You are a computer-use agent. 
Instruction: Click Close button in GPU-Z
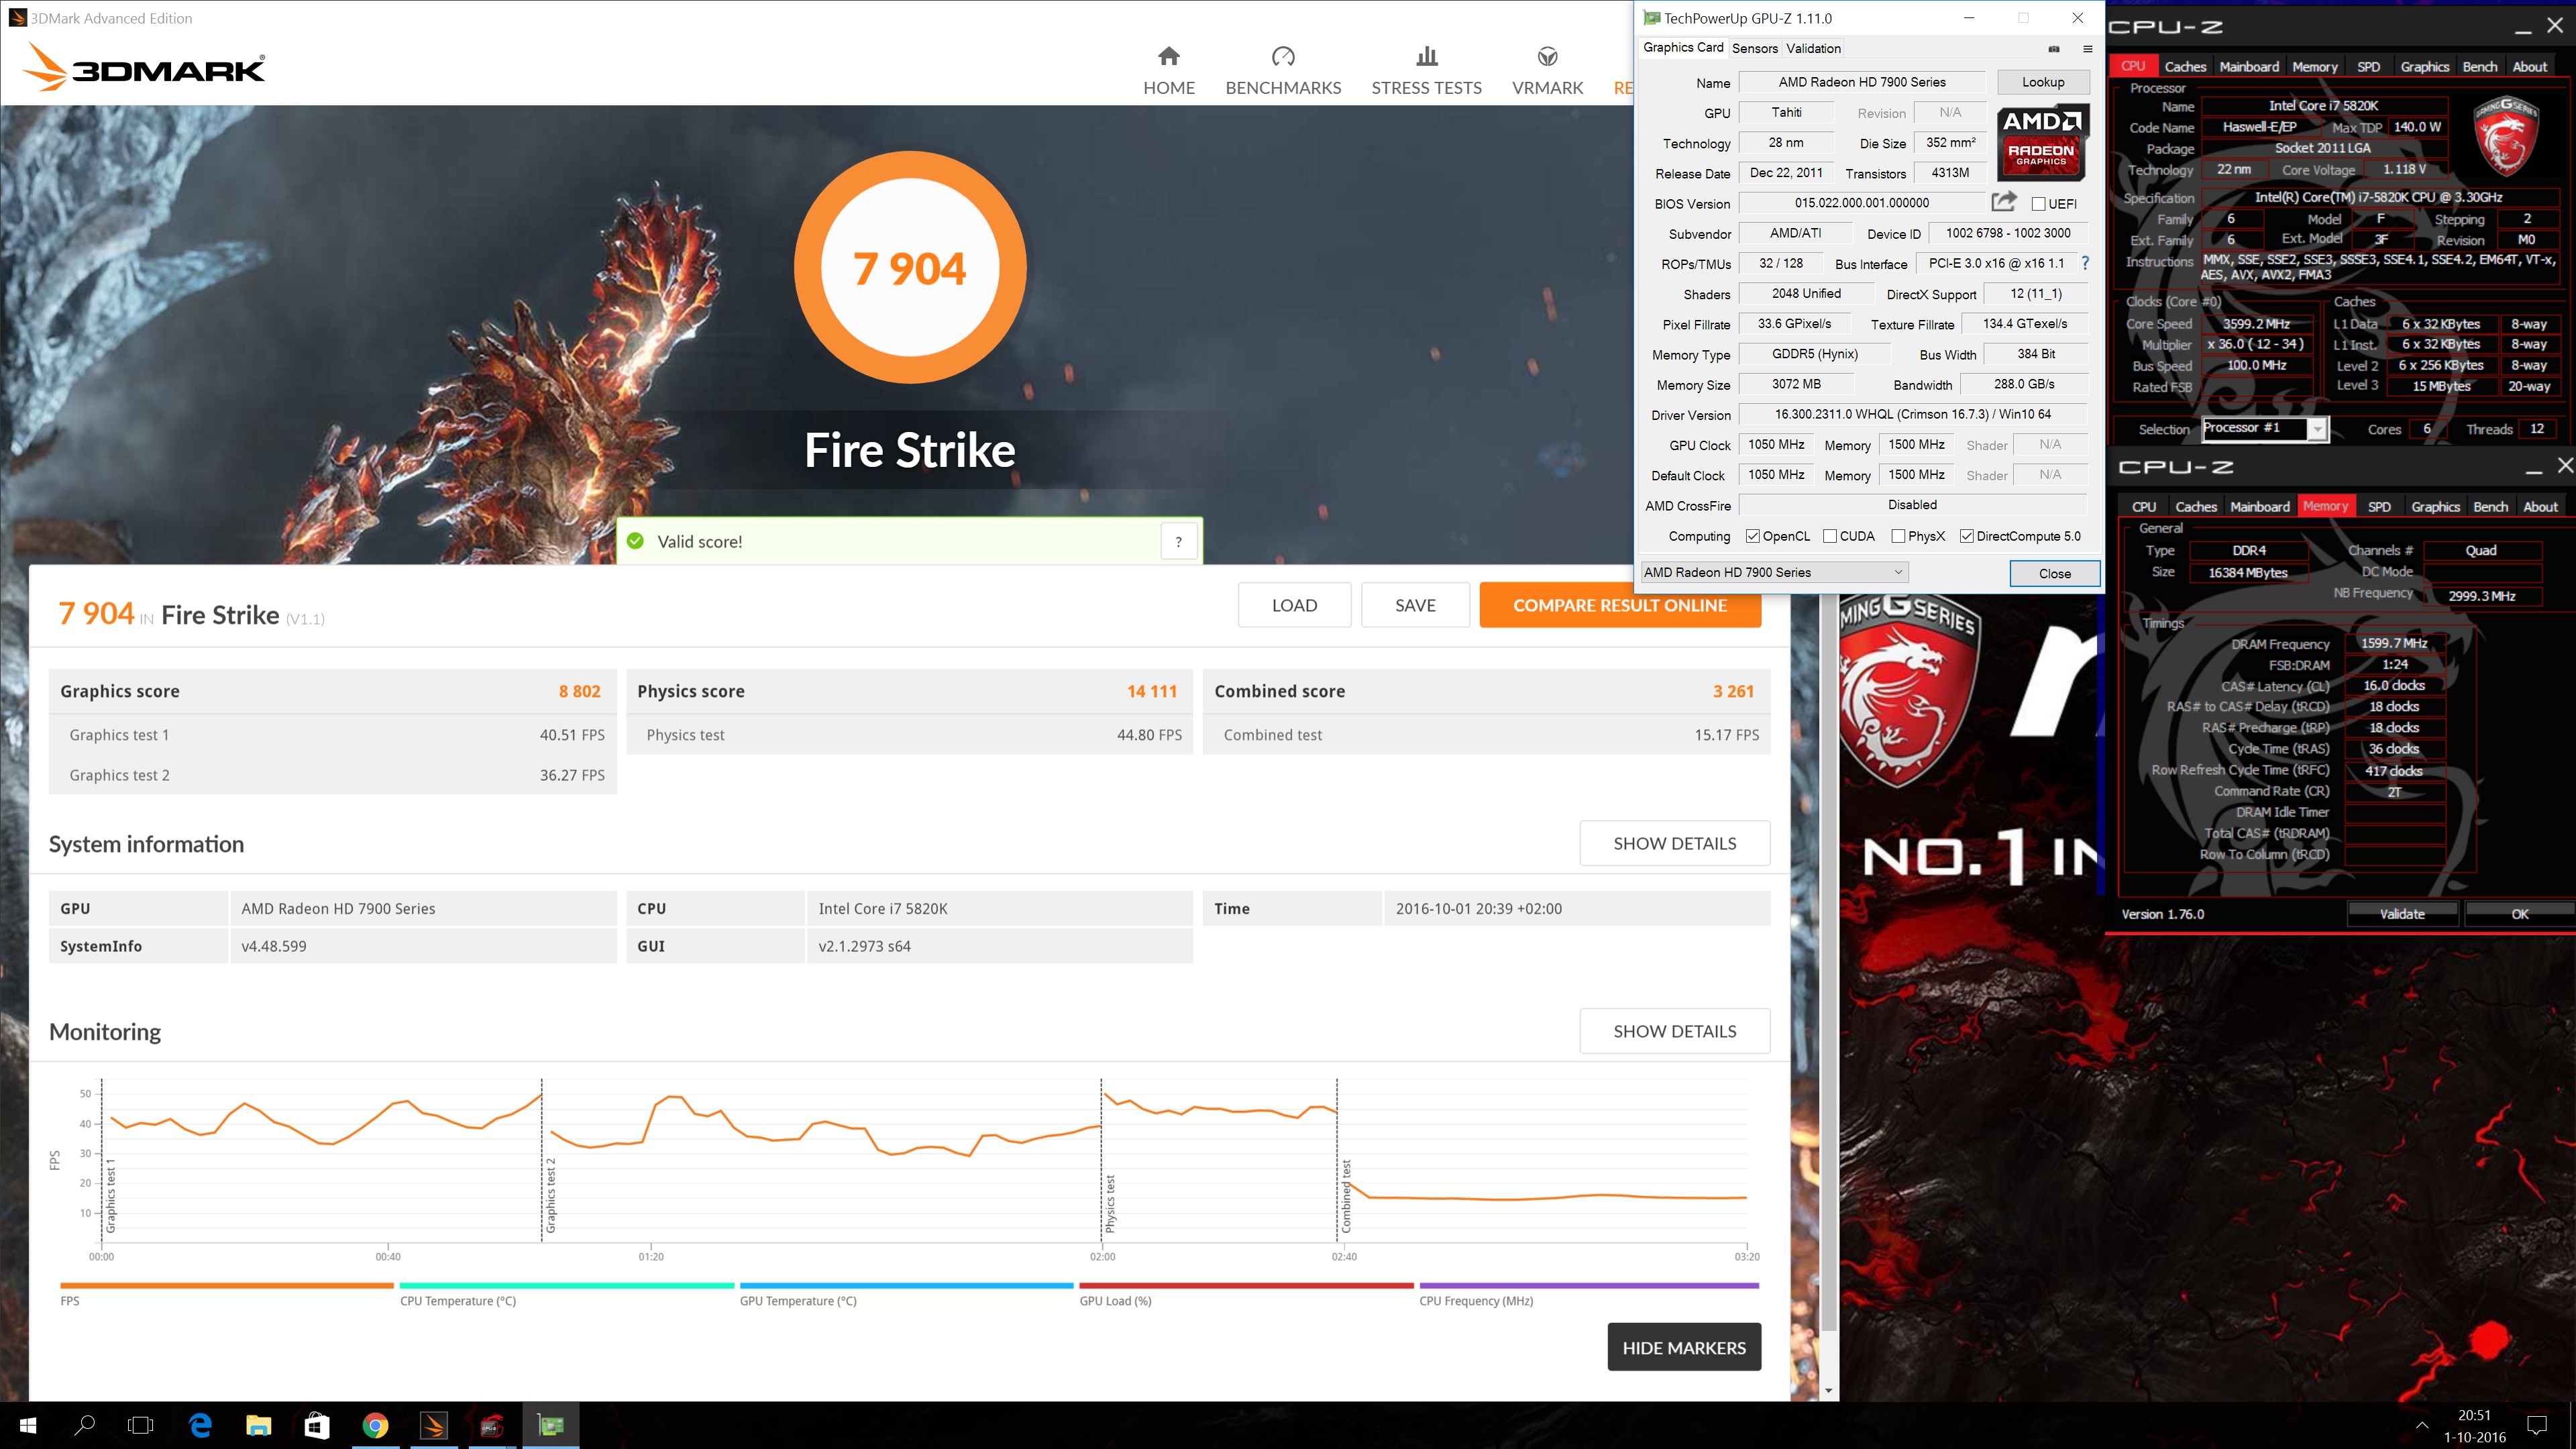[2054, 573]
